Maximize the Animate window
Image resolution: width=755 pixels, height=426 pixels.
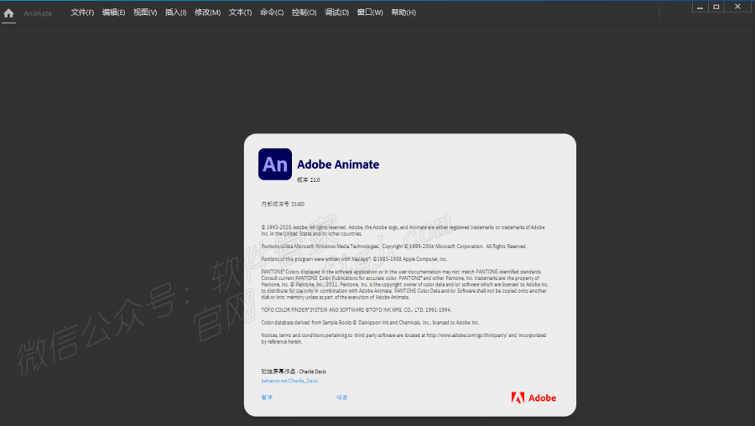click(716, 7)
